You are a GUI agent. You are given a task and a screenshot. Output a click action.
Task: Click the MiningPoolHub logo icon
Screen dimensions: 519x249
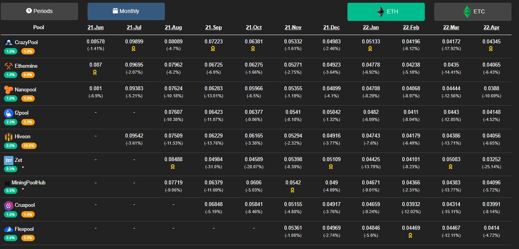(7, 183)
